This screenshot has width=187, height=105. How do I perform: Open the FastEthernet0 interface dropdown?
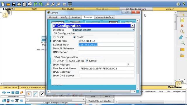point(103,30)
